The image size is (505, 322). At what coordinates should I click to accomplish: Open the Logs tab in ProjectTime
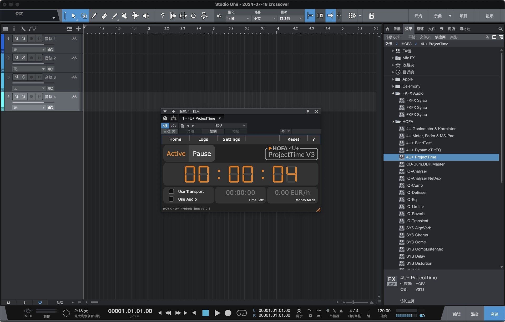(x=203, y=139)
